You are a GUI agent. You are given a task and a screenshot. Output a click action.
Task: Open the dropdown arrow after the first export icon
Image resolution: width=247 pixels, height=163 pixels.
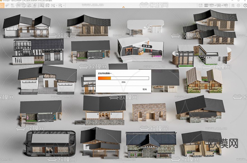[57, 6]
